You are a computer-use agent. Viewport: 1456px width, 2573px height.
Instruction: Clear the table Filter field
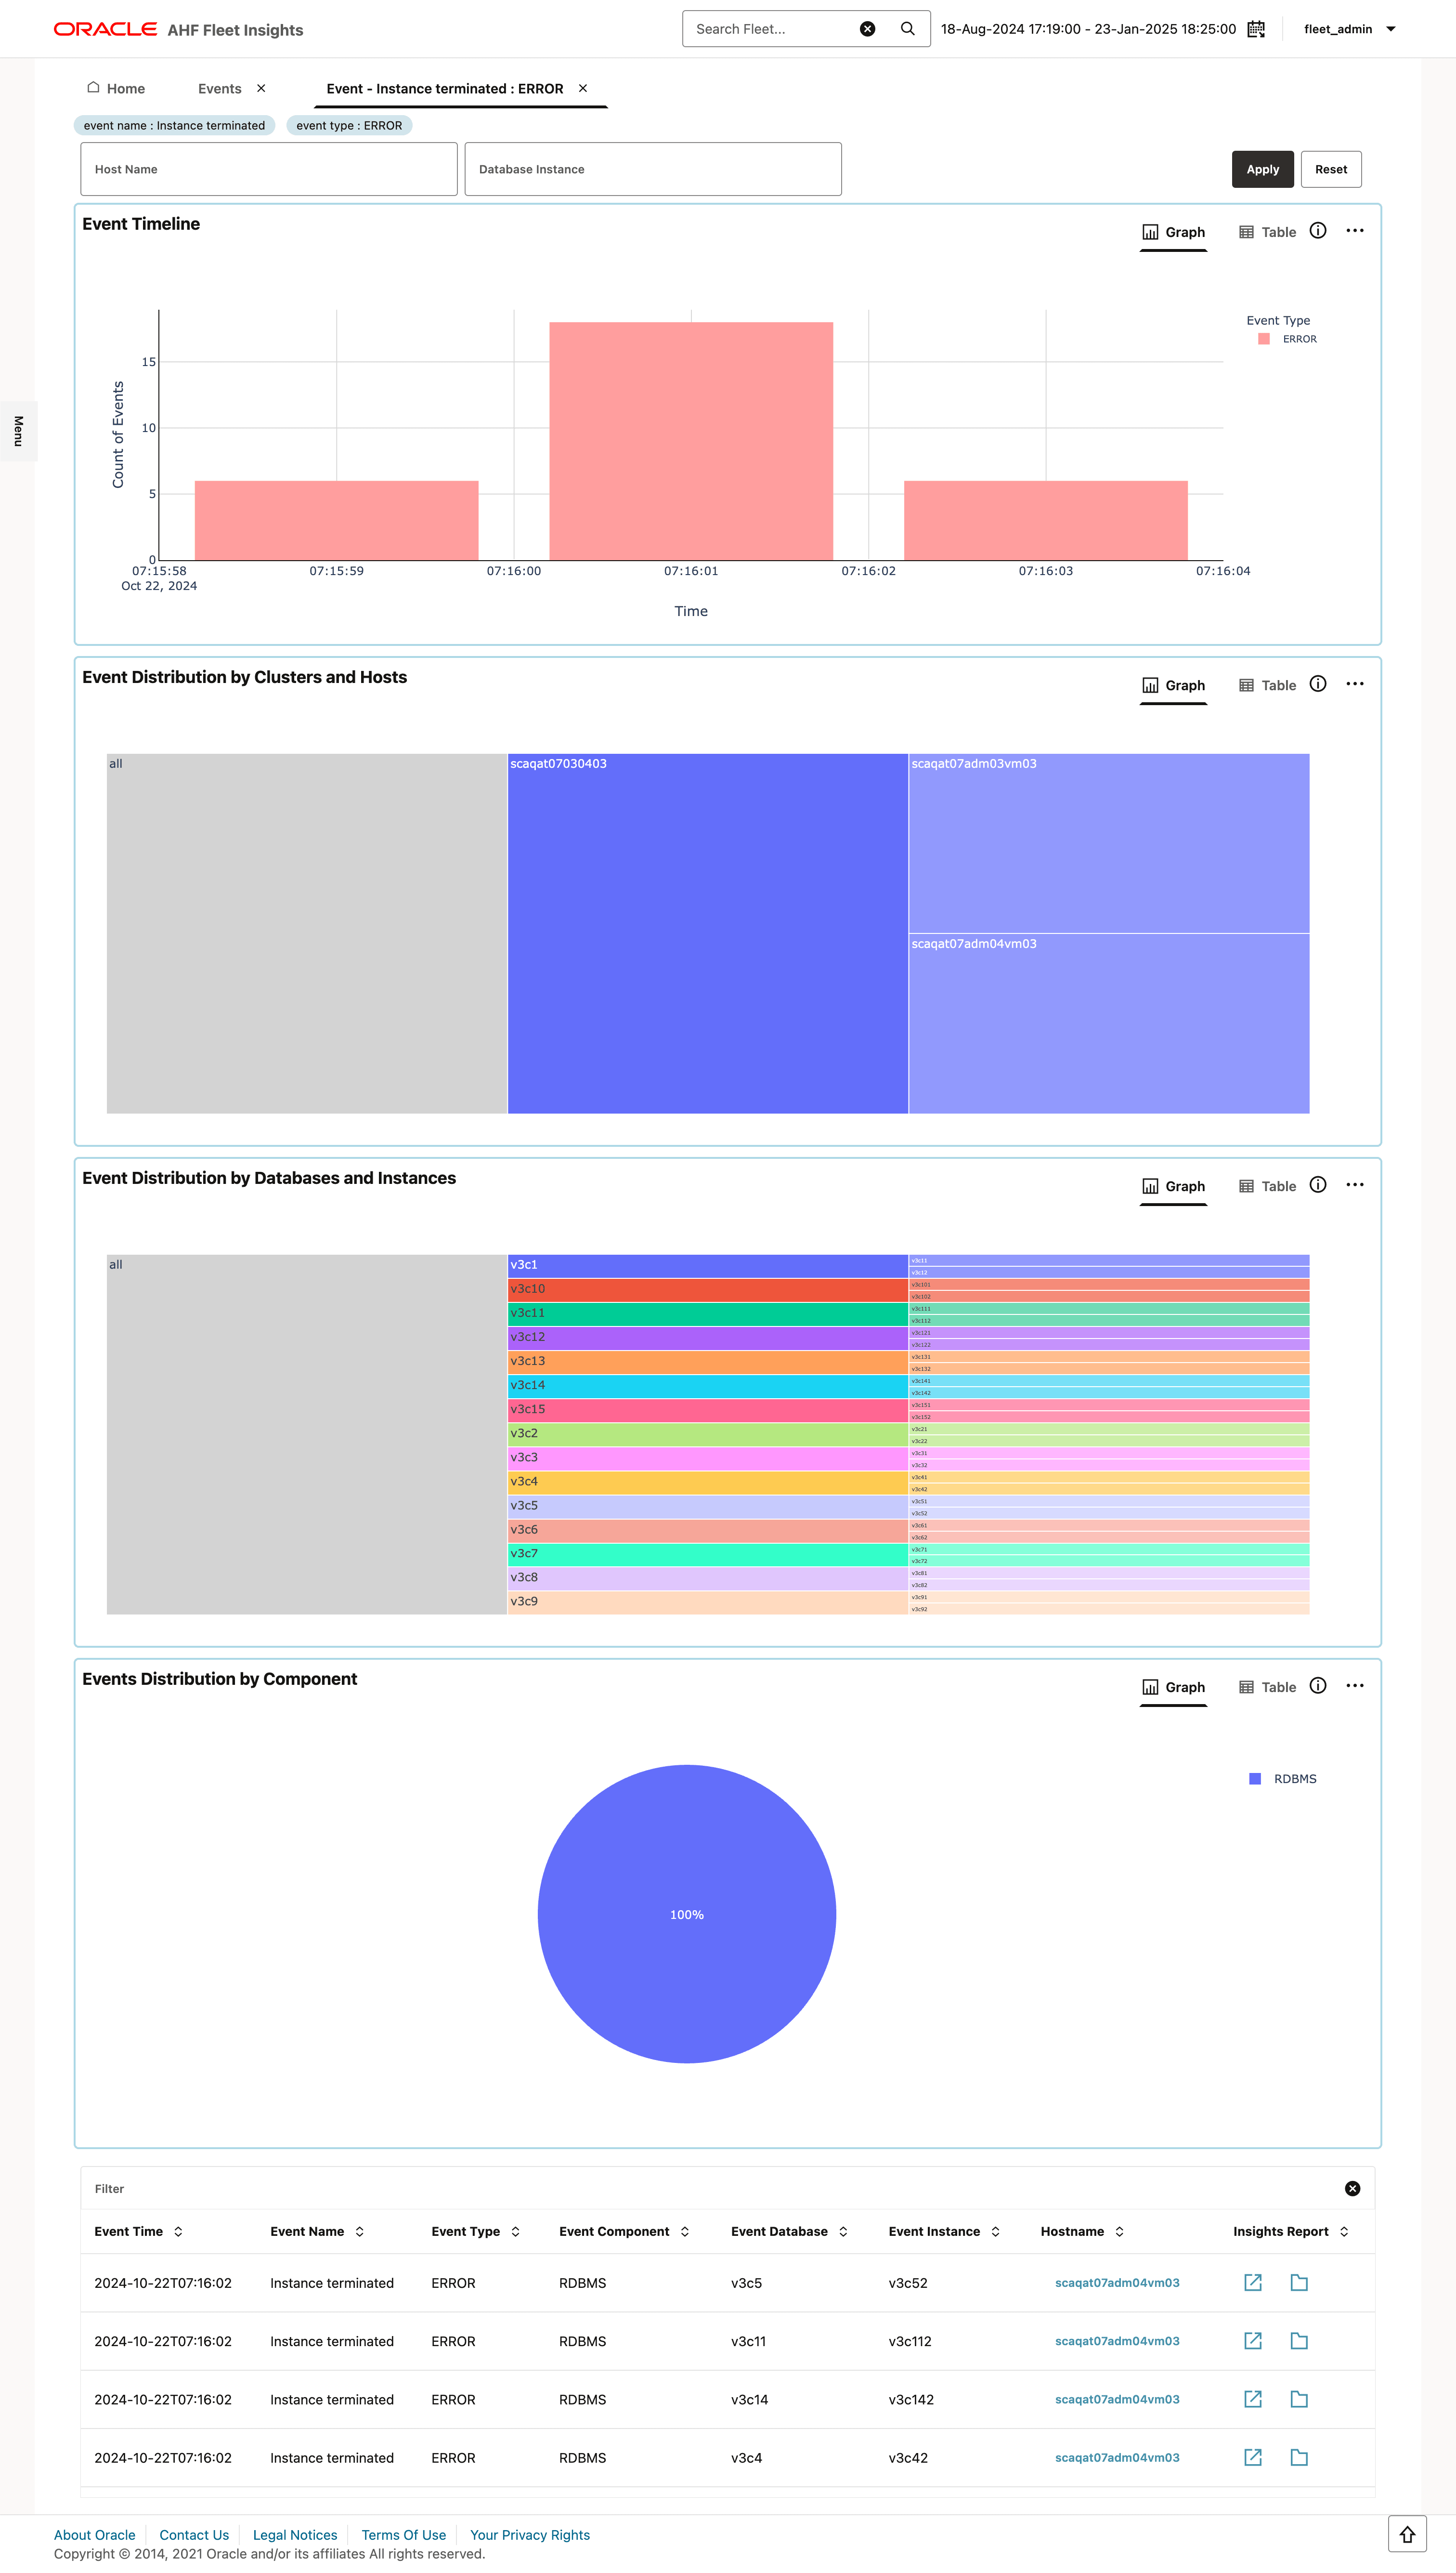click(x=1352, y=2188)
